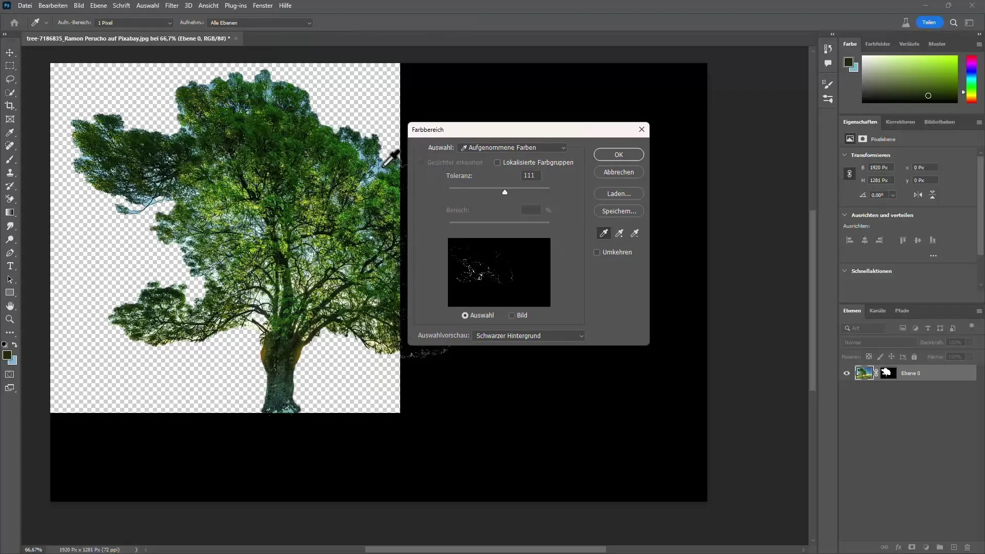Click the add-to-sample eyedropper in Farbbereich
Viewport: 985px width, 554px height.
pos(620,233)
